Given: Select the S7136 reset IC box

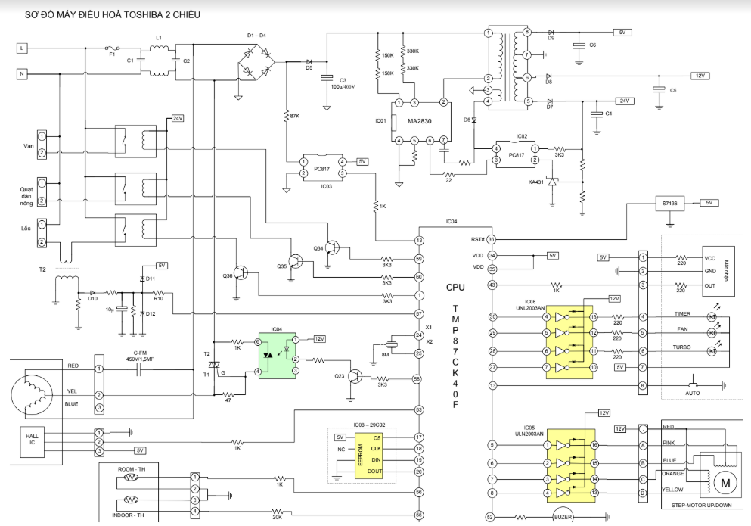Looking at the screenshot, I should [669, 204].
